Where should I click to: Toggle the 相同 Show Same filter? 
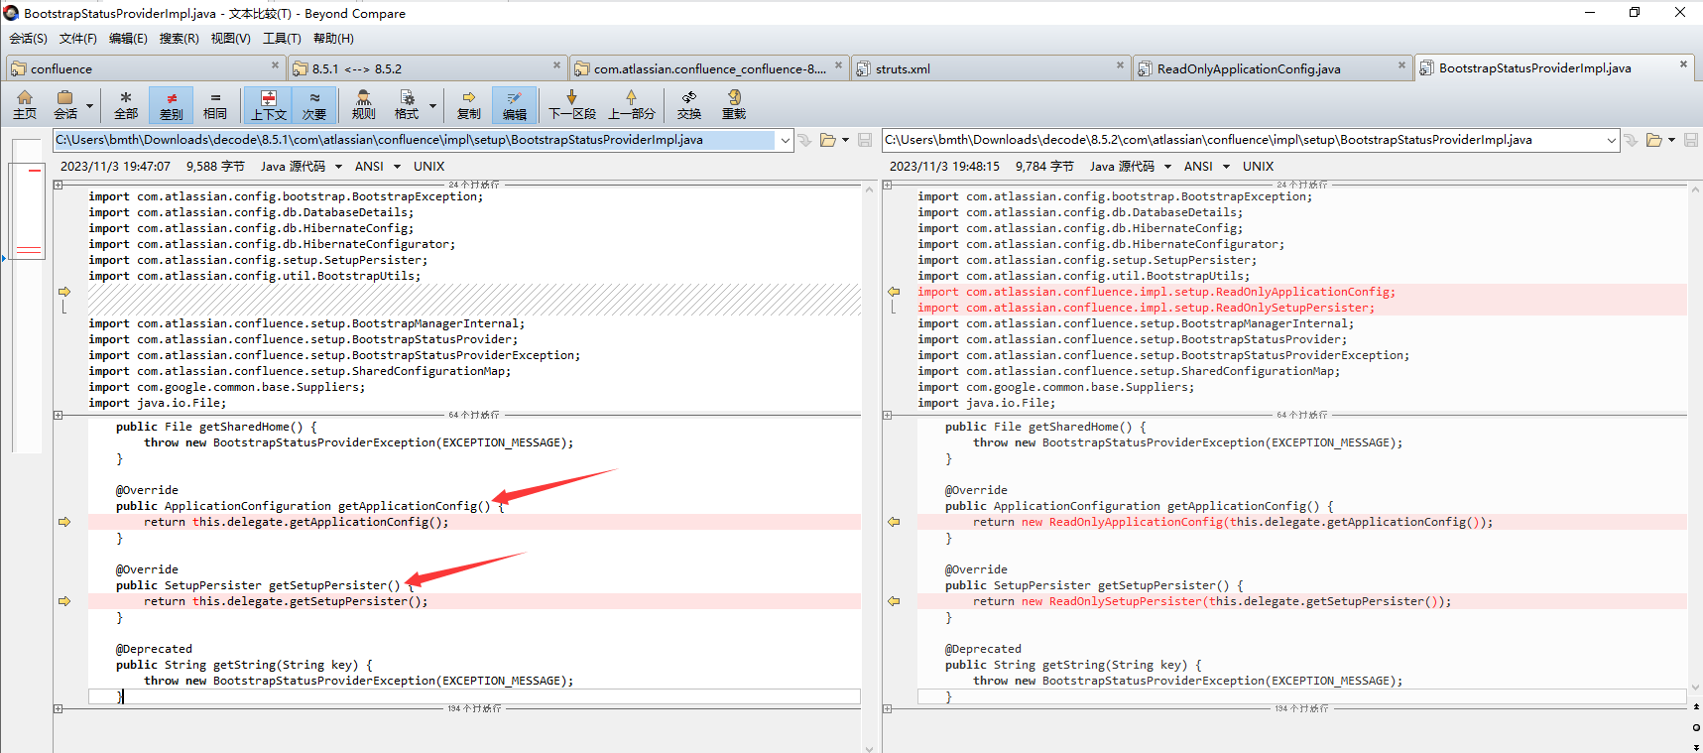pyautogui.click(x=215, y=104)
